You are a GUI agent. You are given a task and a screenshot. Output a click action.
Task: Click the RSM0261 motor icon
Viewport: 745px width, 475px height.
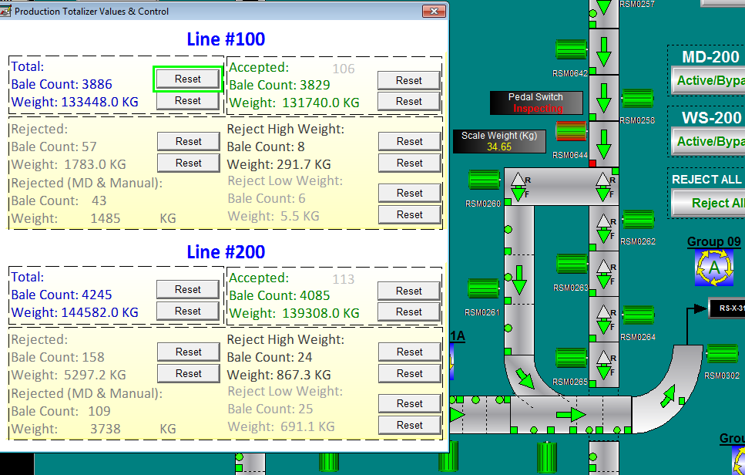[484, 288]
